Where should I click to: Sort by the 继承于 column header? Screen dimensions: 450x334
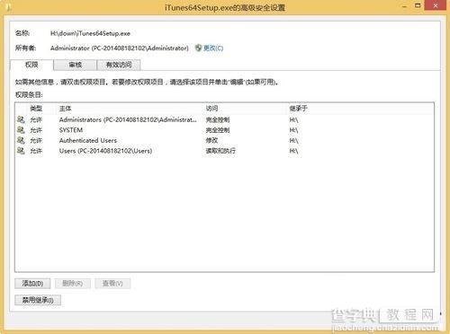(x=298, y=109)
